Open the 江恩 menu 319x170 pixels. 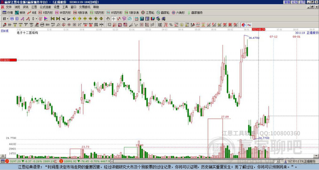coord(34,7)
